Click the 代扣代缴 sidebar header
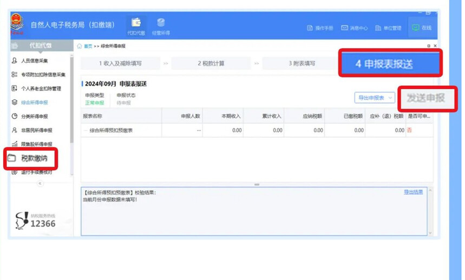Viewport: 465px width, 280px height. pyautogui.click(x=42, y=45)
